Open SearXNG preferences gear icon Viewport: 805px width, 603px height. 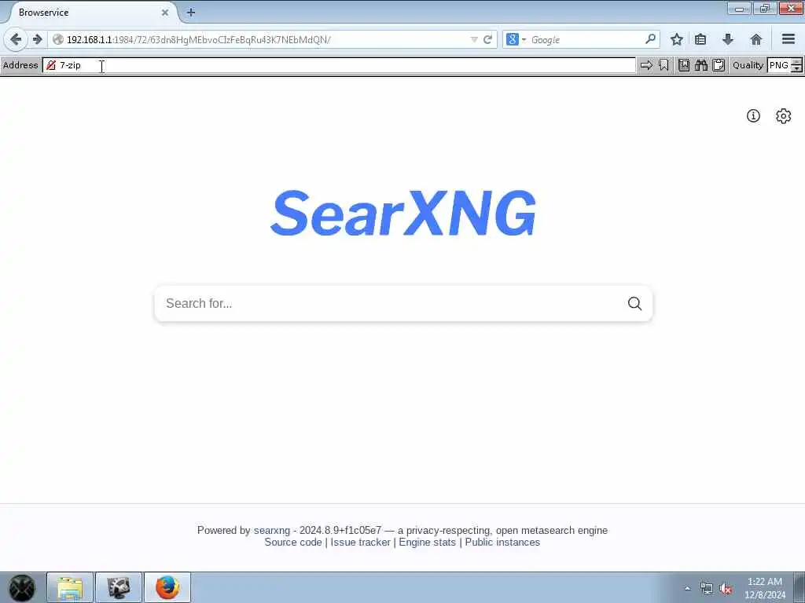click(784, 116)
